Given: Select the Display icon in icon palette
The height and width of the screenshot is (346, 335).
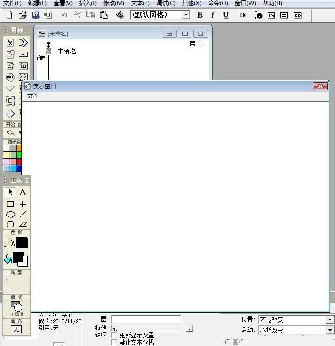Looking at the screenshot, I should (10, 43).
